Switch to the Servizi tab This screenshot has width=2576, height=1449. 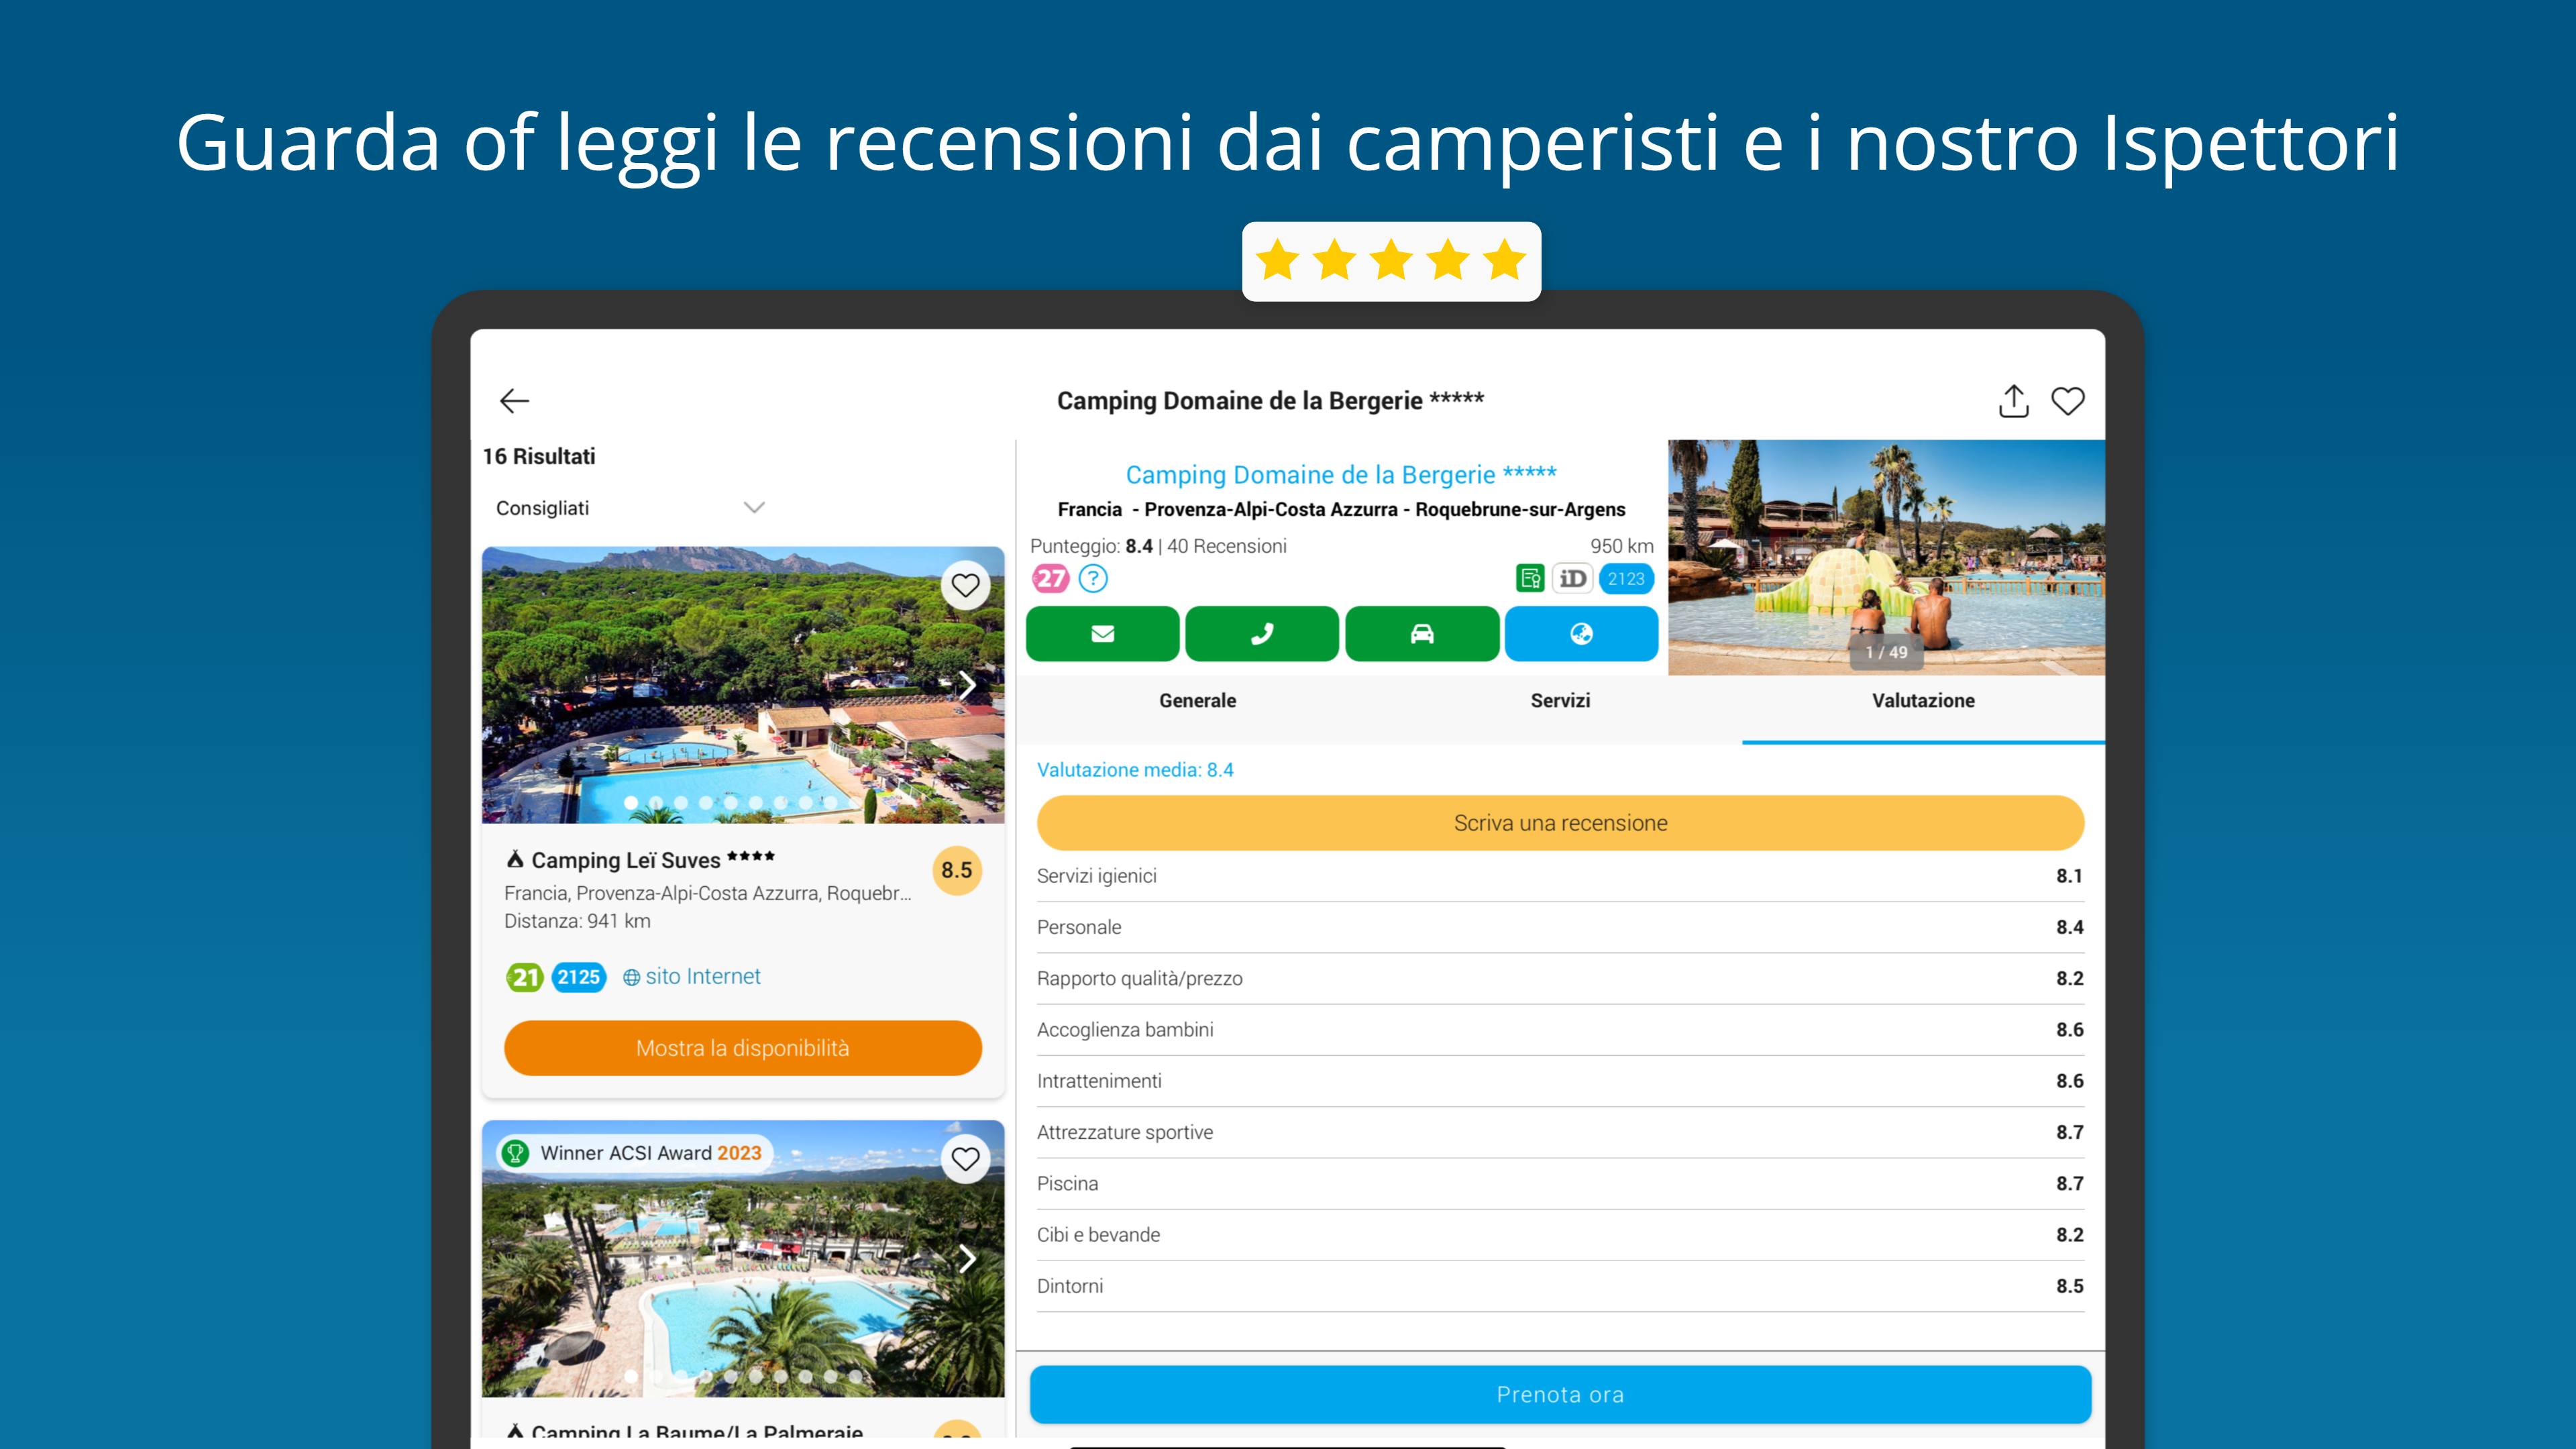coord(1560,701)
